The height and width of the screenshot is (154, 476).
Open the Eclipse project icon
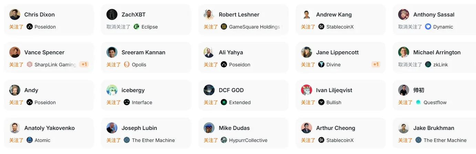(136, 27)
